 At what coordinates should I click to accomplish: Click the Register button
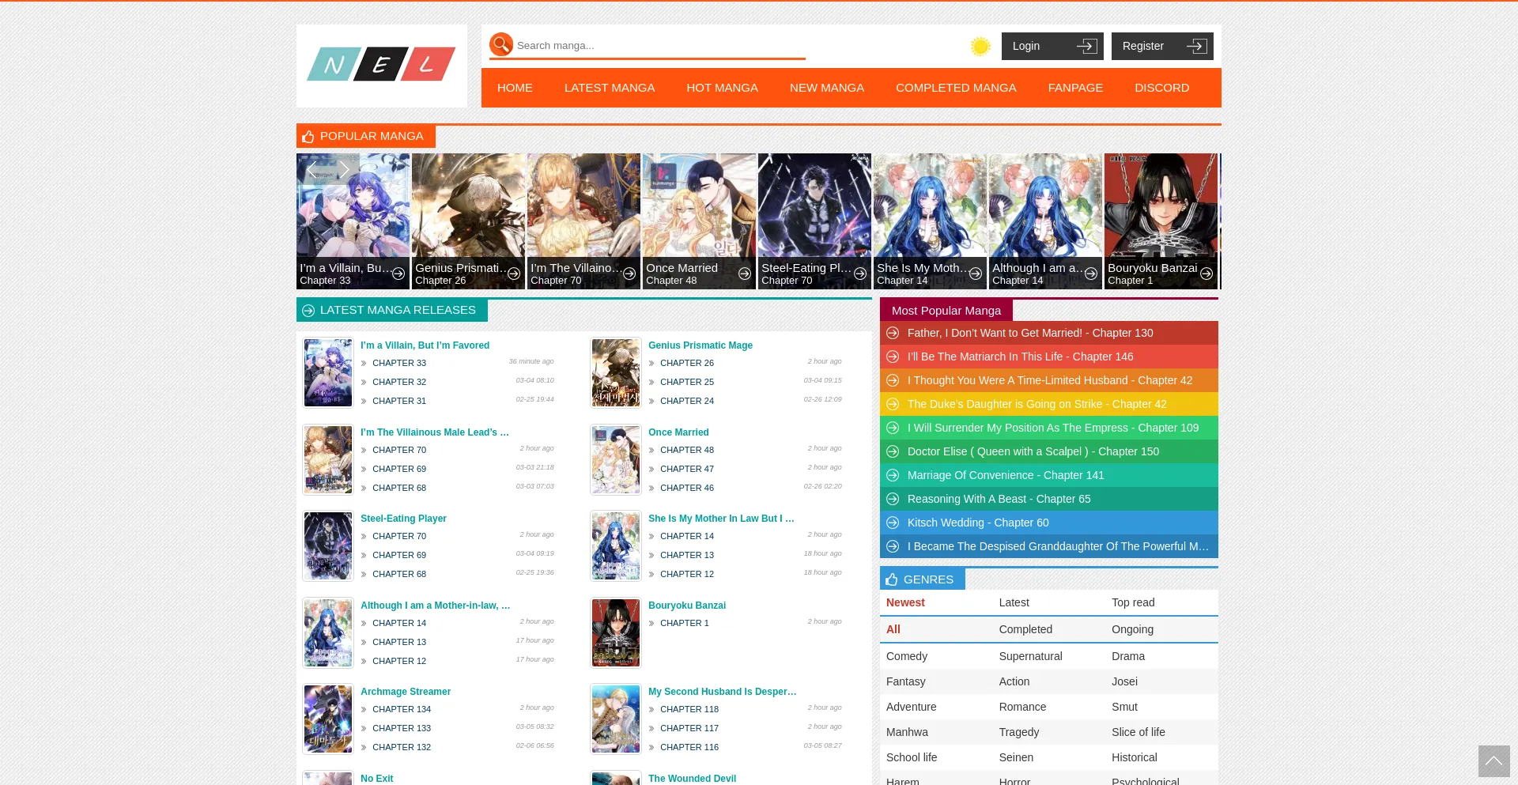coord(1162,47)
